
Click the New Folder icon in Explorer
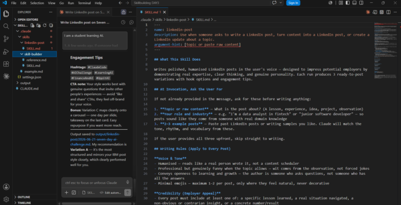click(38, 25)
